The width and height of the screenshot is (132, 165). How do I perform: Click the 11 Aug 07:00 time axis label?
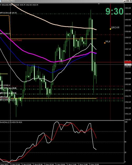coord(49,164)
